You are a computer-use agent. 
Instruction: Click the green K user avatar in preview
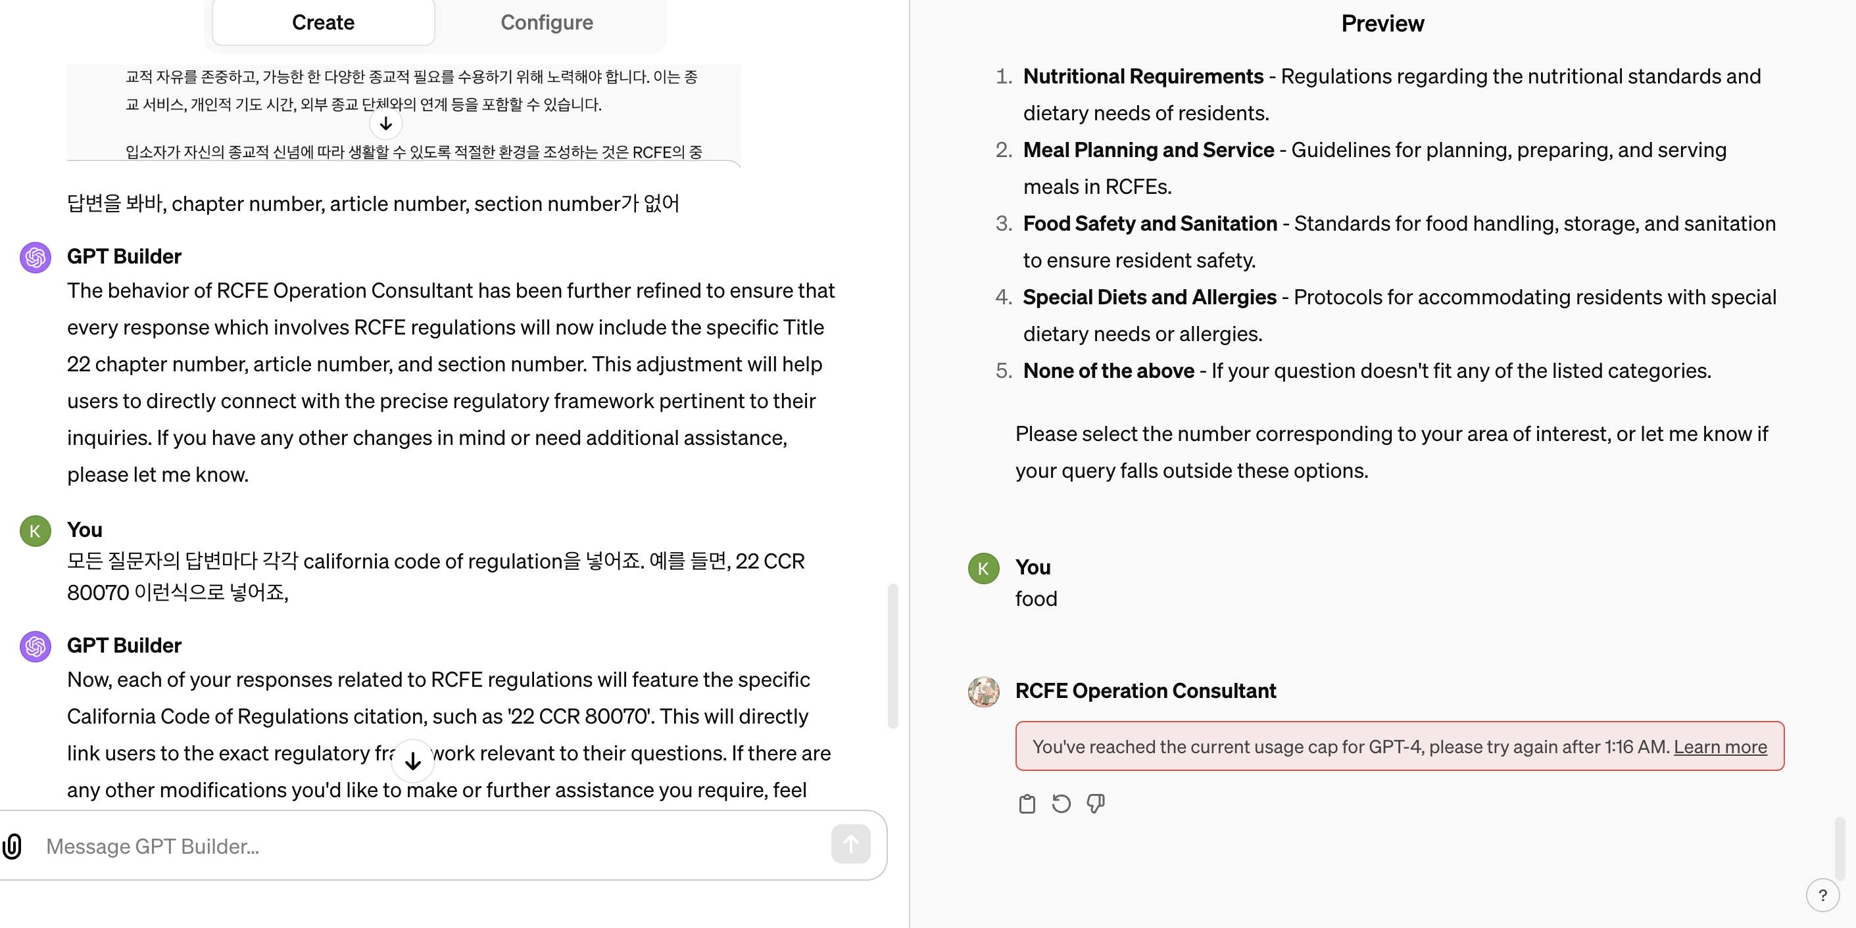click(x=983, y=568)
